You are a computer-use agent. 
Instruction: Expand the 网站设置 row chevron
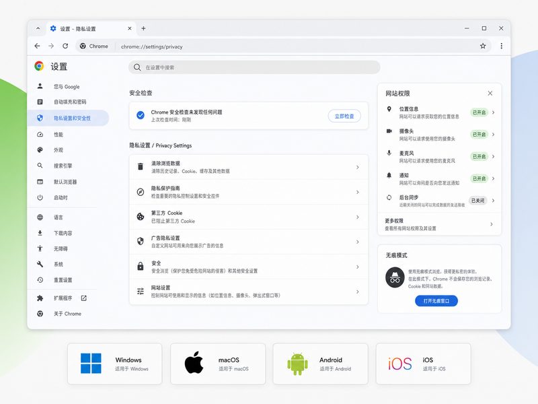358,292
